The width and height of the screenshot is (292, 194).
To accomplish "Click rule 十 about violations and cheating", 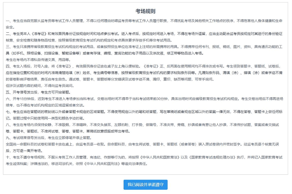I will point(144,161).
